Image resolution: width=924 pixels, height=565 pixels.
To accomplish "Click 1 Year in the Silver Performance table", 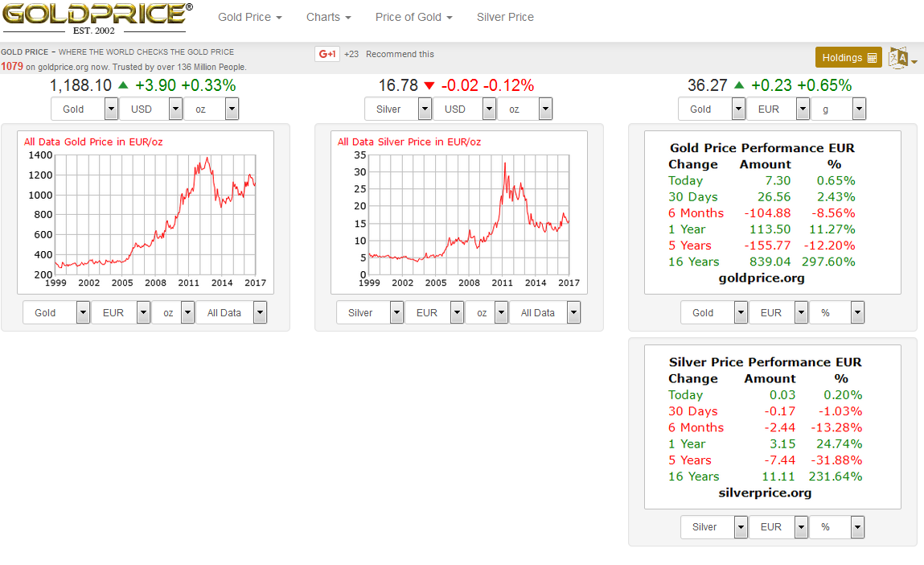I will tap(687, 444).
